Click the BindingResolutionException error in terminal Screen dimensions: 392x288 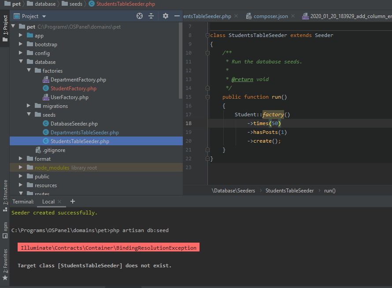[108, 248]
